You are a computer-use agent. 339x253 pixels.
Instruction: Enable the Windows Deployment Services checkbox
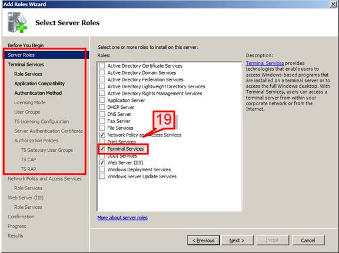pos(102,169)
